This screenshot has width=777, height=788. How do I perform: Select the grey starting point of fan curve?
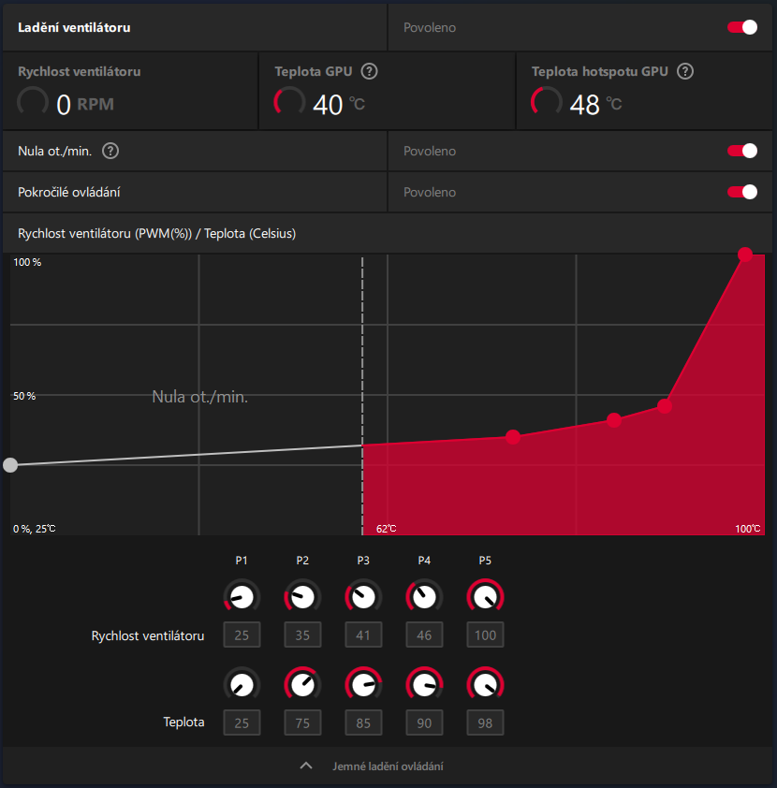(10, 465)
